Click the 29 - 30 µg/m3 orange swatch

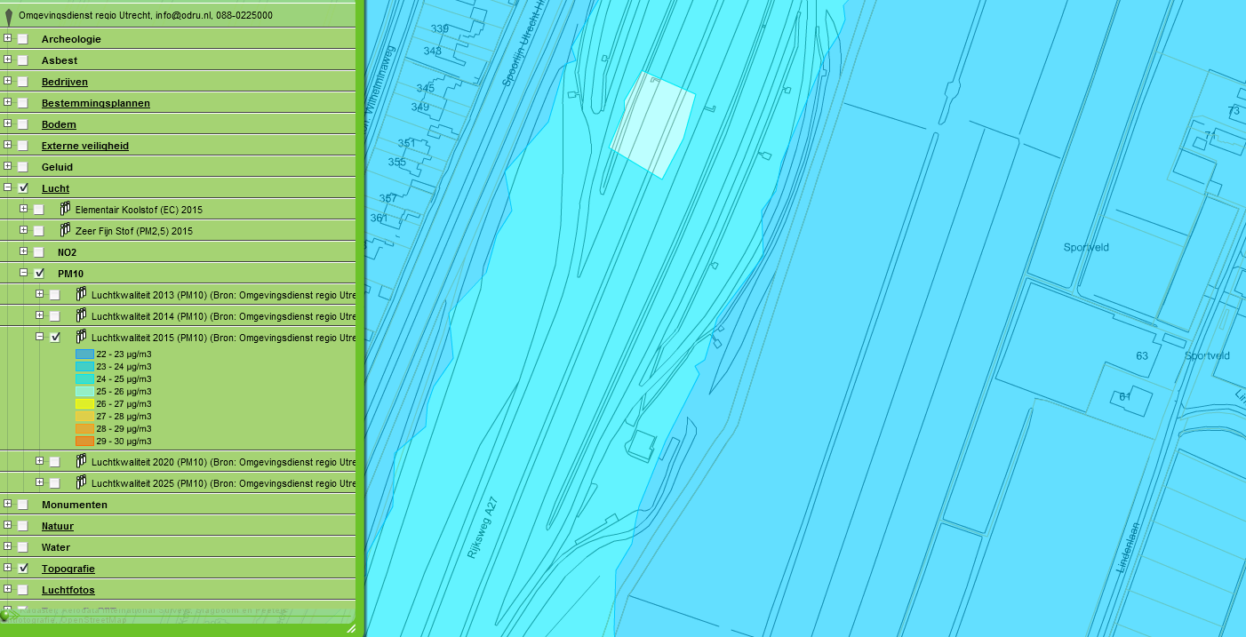pyautogui.click(x=84, y=442)
